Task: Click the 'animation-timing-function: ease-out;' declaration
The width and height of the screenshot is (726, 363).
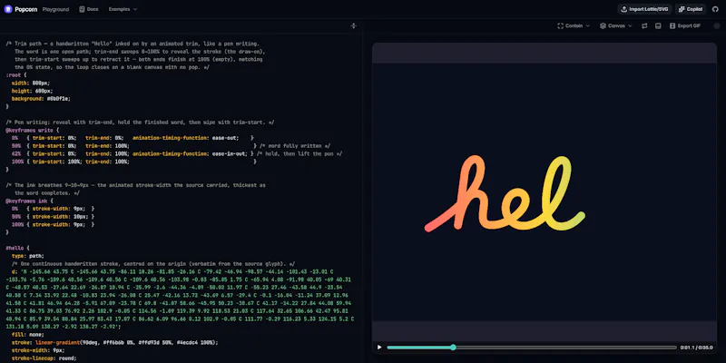Action: tap(186, 138)
